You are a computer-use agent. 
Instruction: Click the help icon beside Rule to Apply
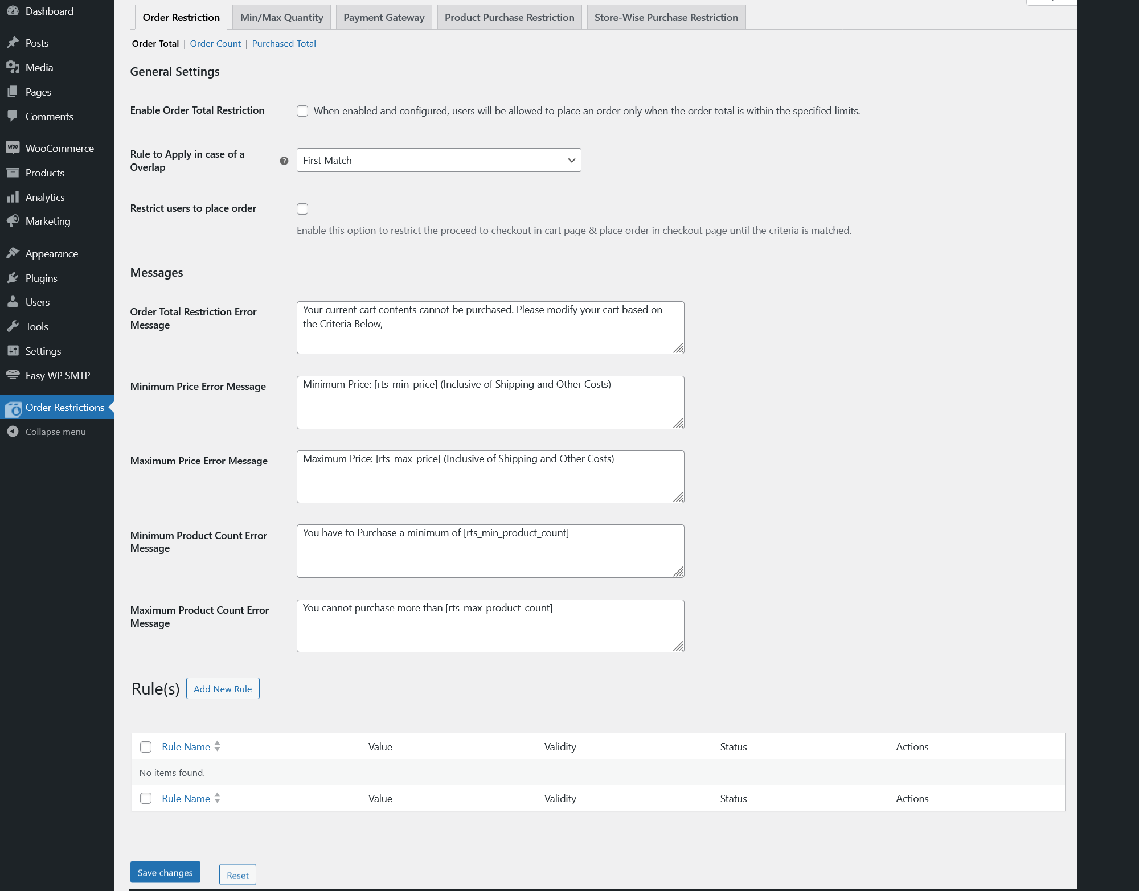click(x=284, y=161)
